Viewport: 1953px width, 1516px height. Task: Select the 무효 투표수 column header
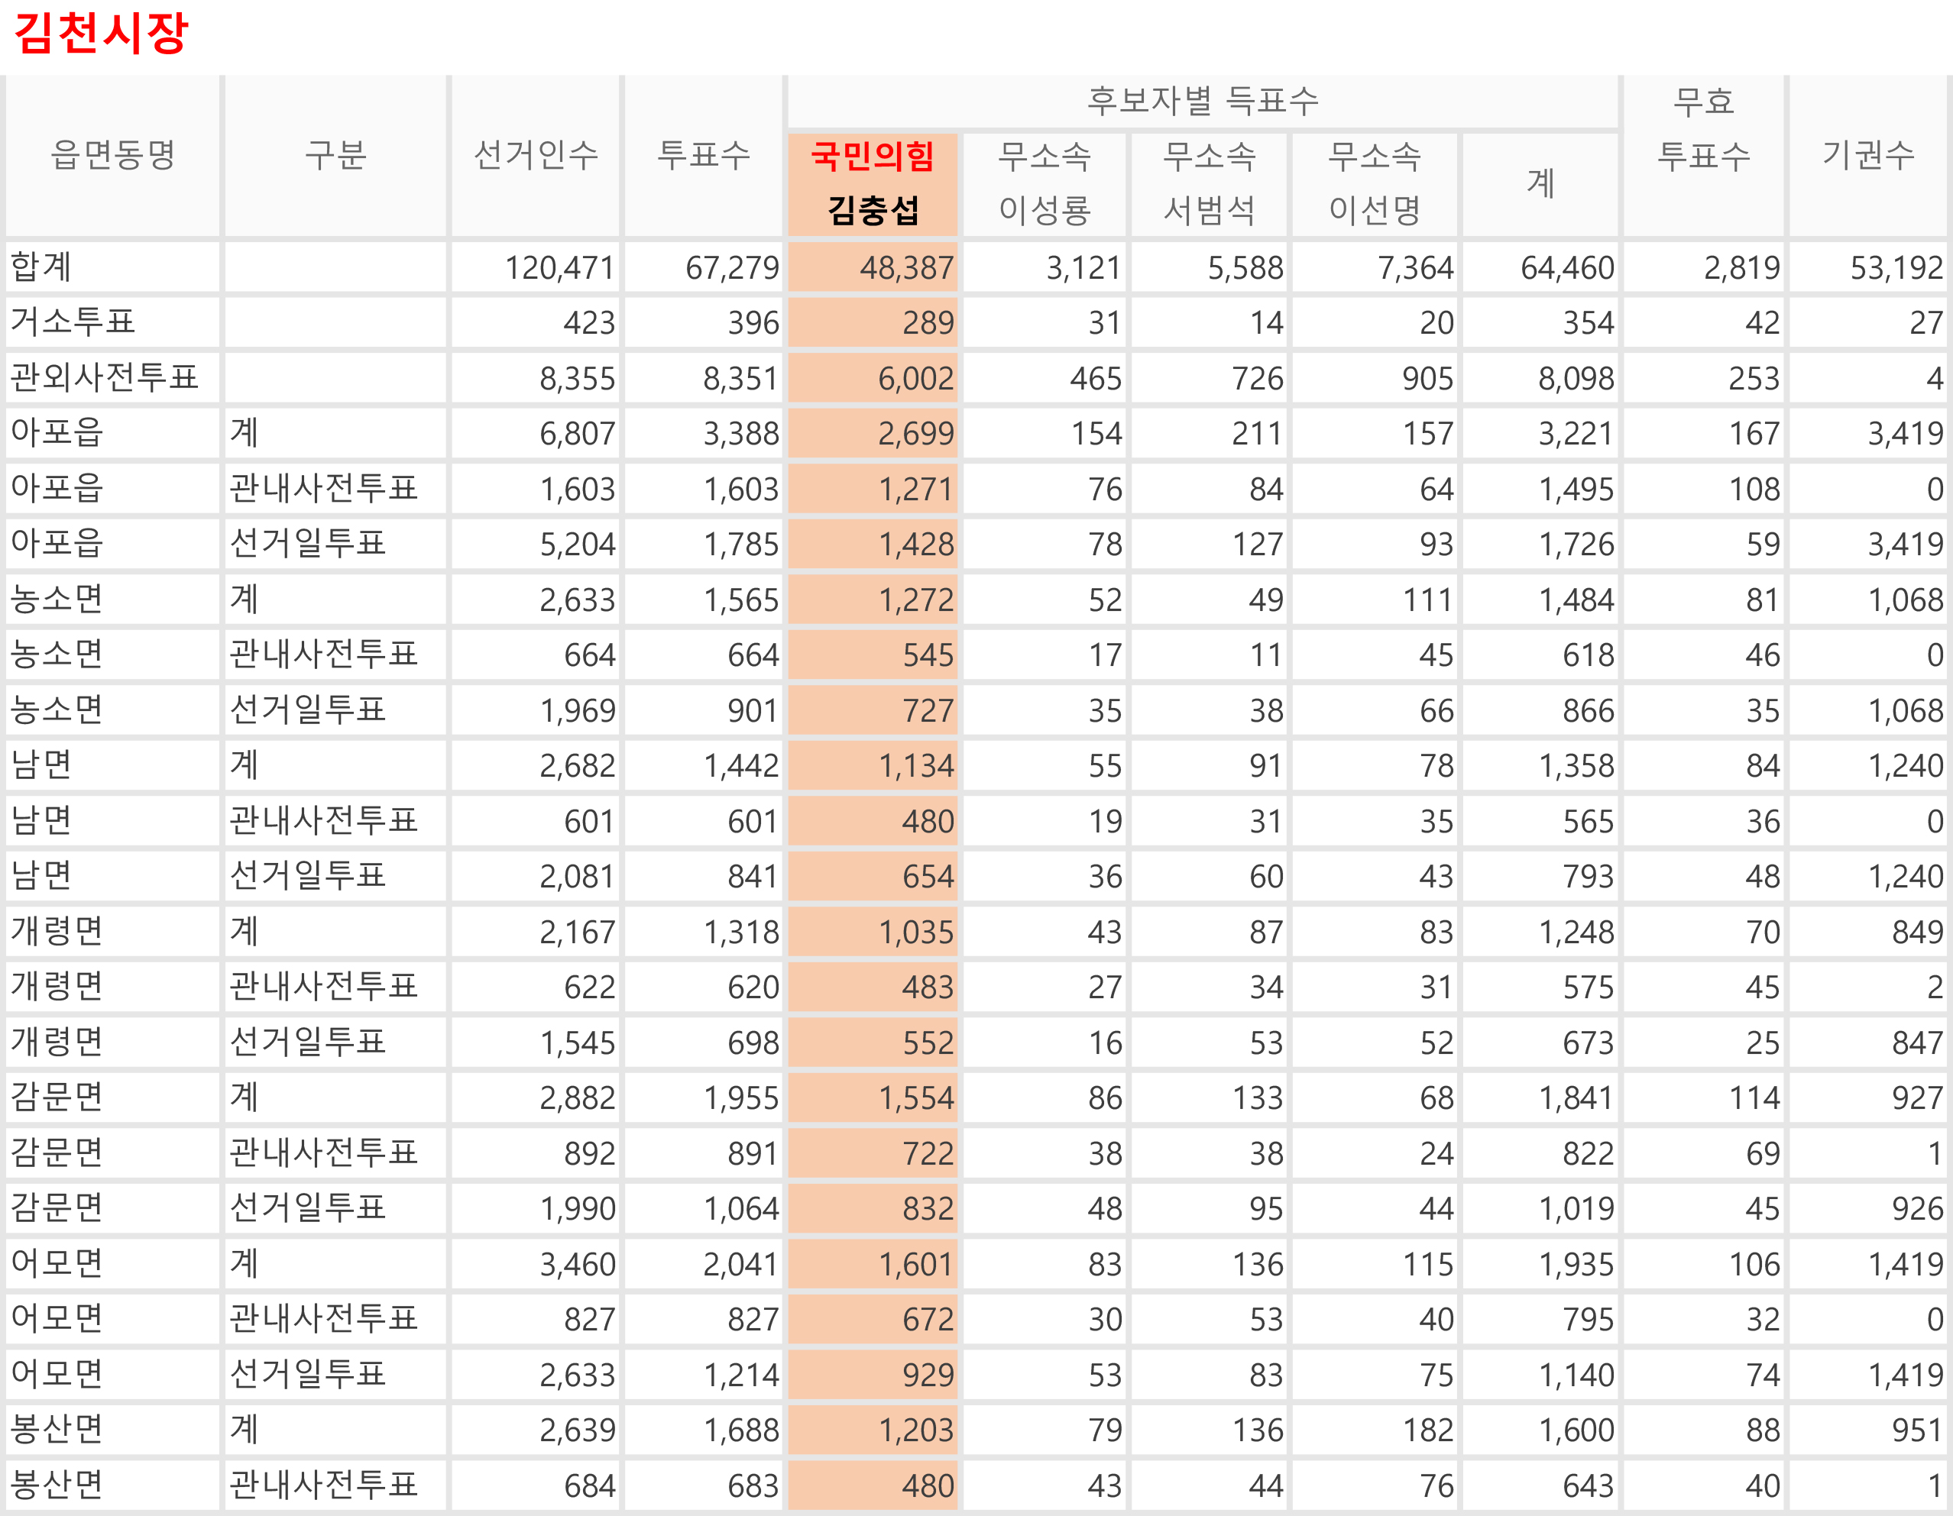[1703, 130]
